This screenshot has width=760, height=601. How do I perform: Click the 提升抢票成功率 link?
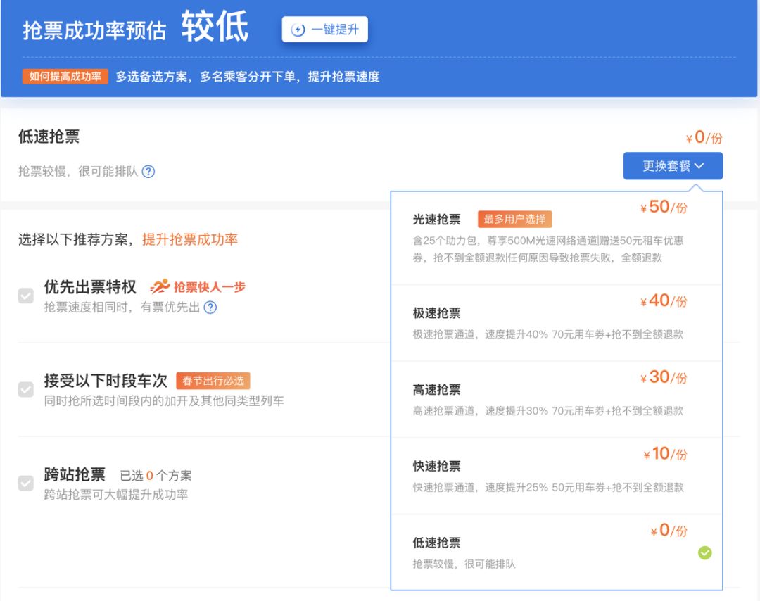point(191,239)
